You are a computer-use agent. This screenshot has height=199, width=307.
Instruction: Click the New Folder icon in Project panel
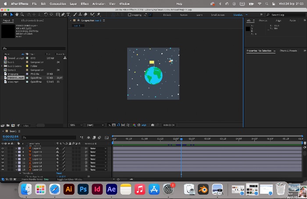[x=8, y=126]
